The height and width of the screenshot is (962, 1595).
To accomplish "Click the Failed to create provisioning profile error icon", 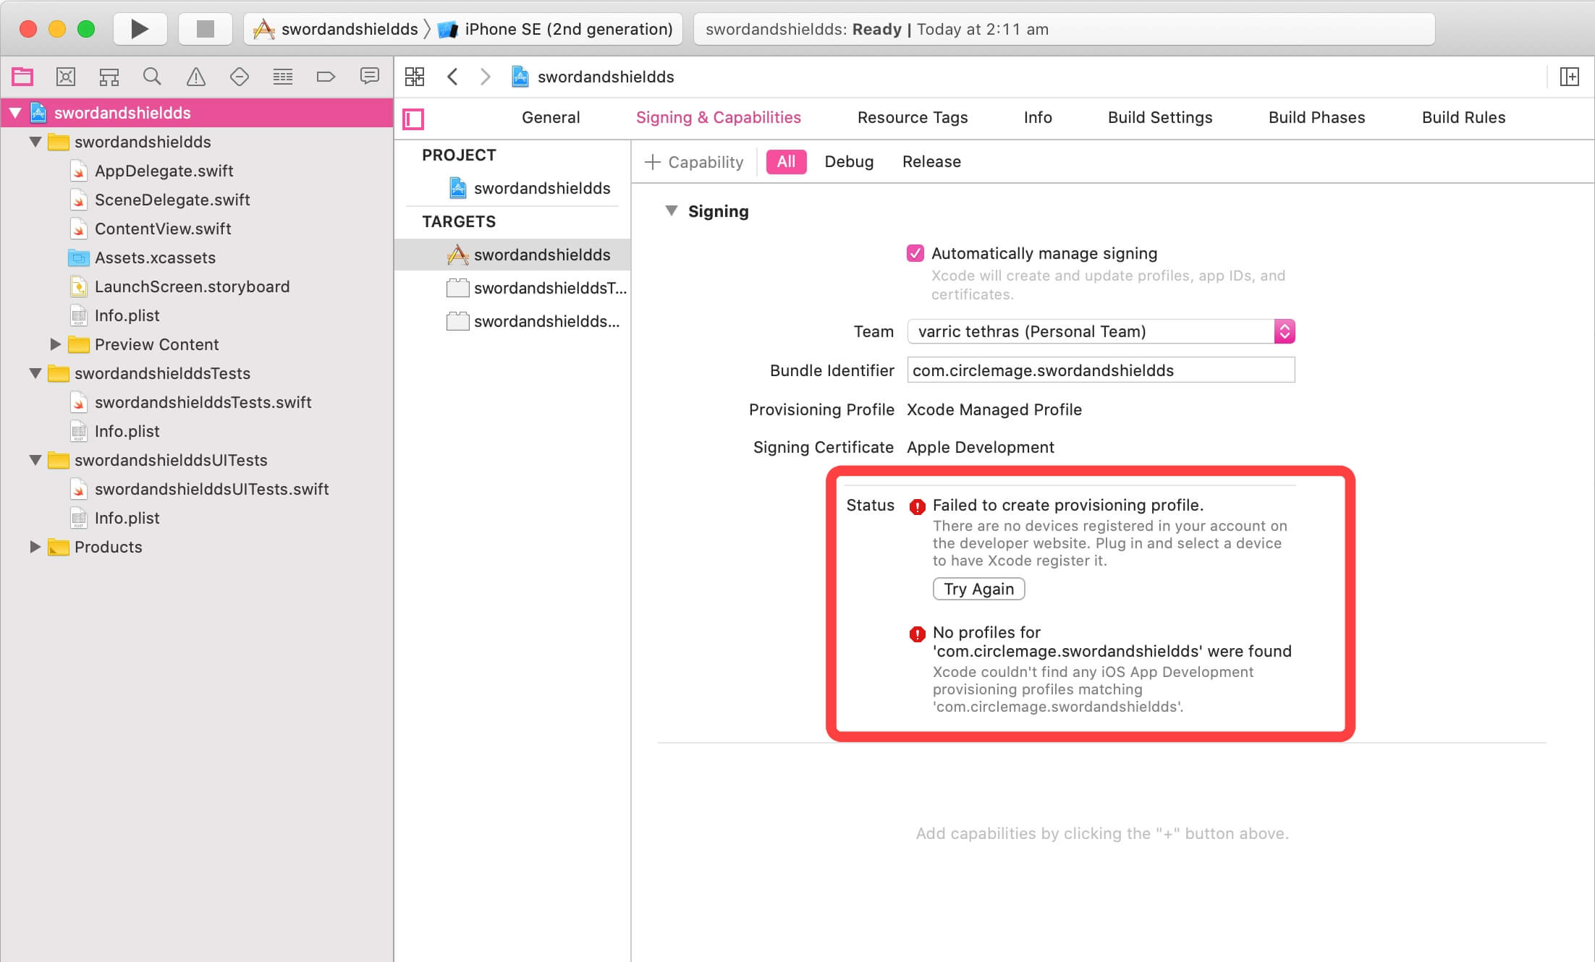I will (x=917, y=507).
